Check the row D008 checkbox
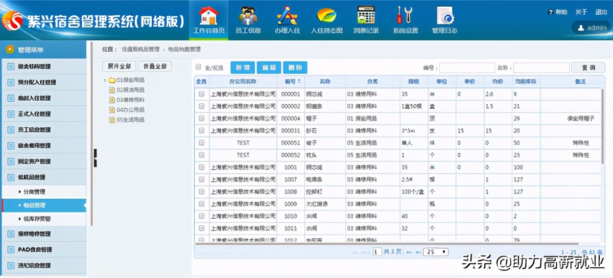Viewport: 613px width, 278px height. click(x=201, y=192)
